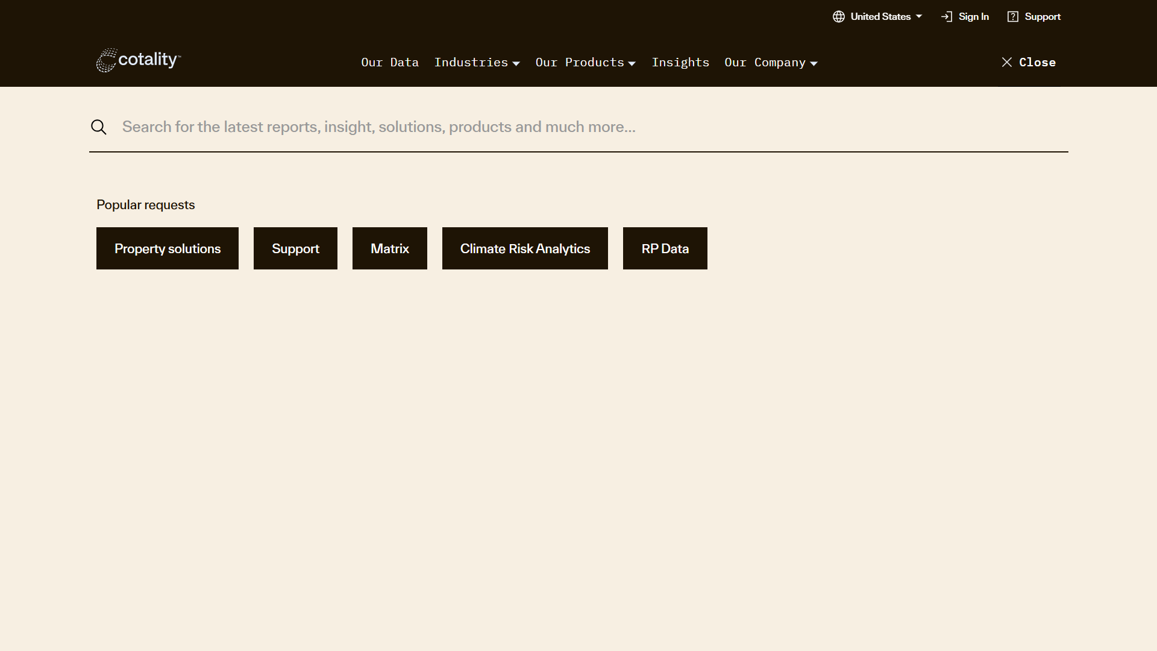Select Climate Risk Analytics
The width and height of the screenshot is (1157, 651).
525,248
